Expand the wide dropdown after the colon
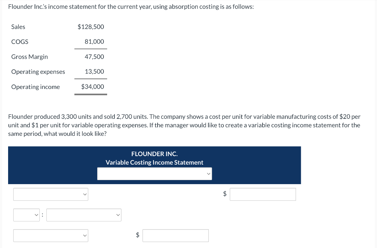Image resolution: width=377 pixels, height=248 pixels. 84,215
